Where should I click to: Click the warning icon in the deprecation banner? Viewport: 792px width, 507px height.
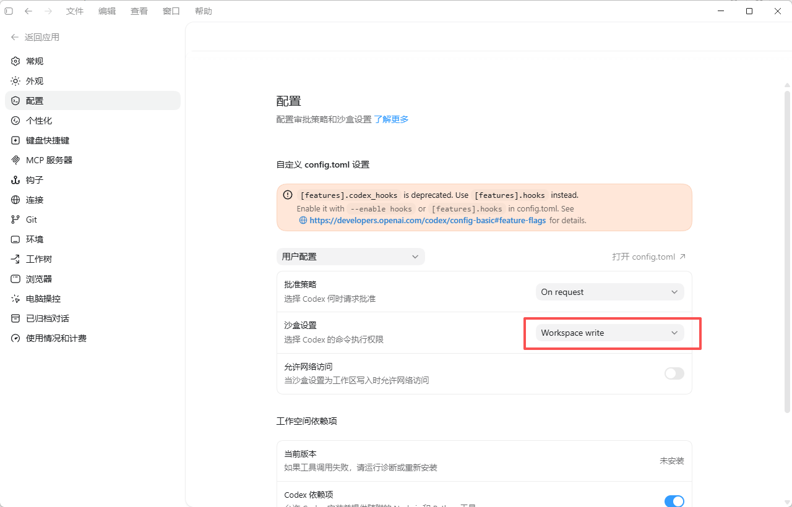pyautogui.click(x=288, y=195)
